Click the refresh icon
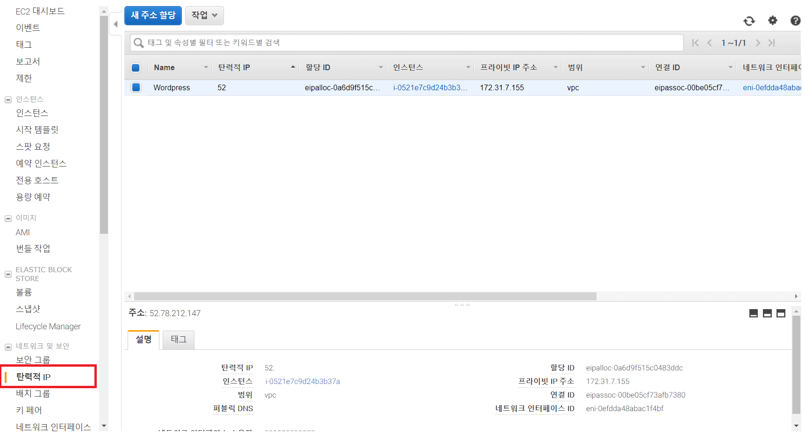The height and width of the screenshot is (434, 805). click(x=749, y=21)
